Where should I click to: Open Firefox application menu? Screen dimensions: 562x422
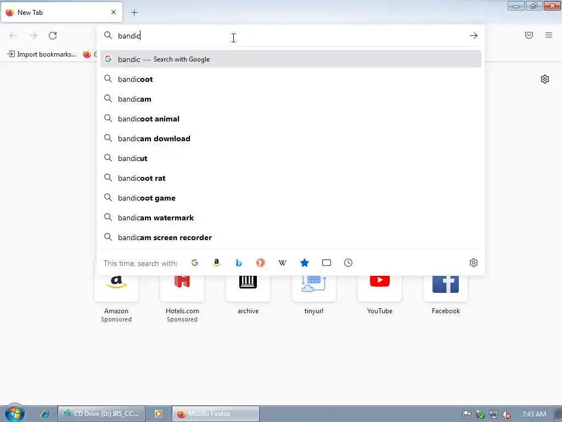point(549,35)
